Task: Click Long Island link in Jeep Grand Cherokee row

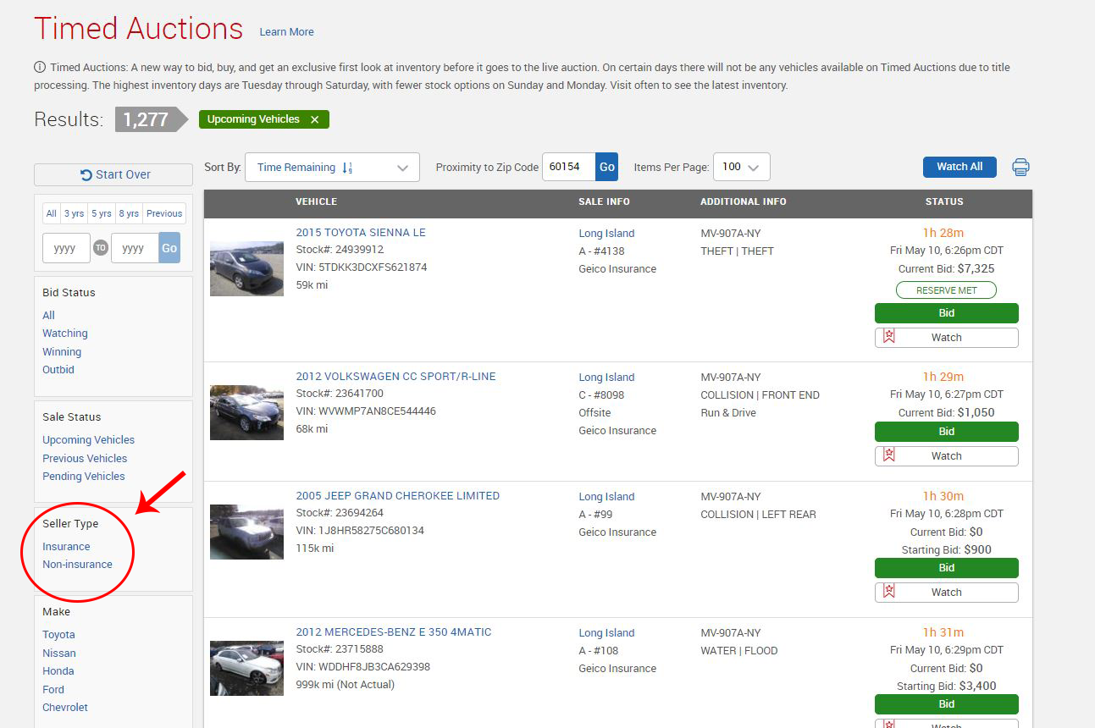Action: tap(606, 497)
